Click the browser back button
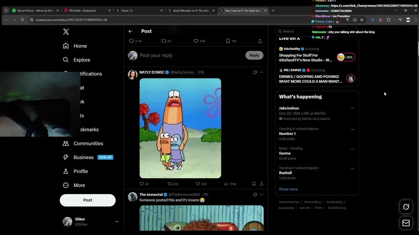Image resolution: width=419 pixels, height=235 pixels. [x=6, y=20]
